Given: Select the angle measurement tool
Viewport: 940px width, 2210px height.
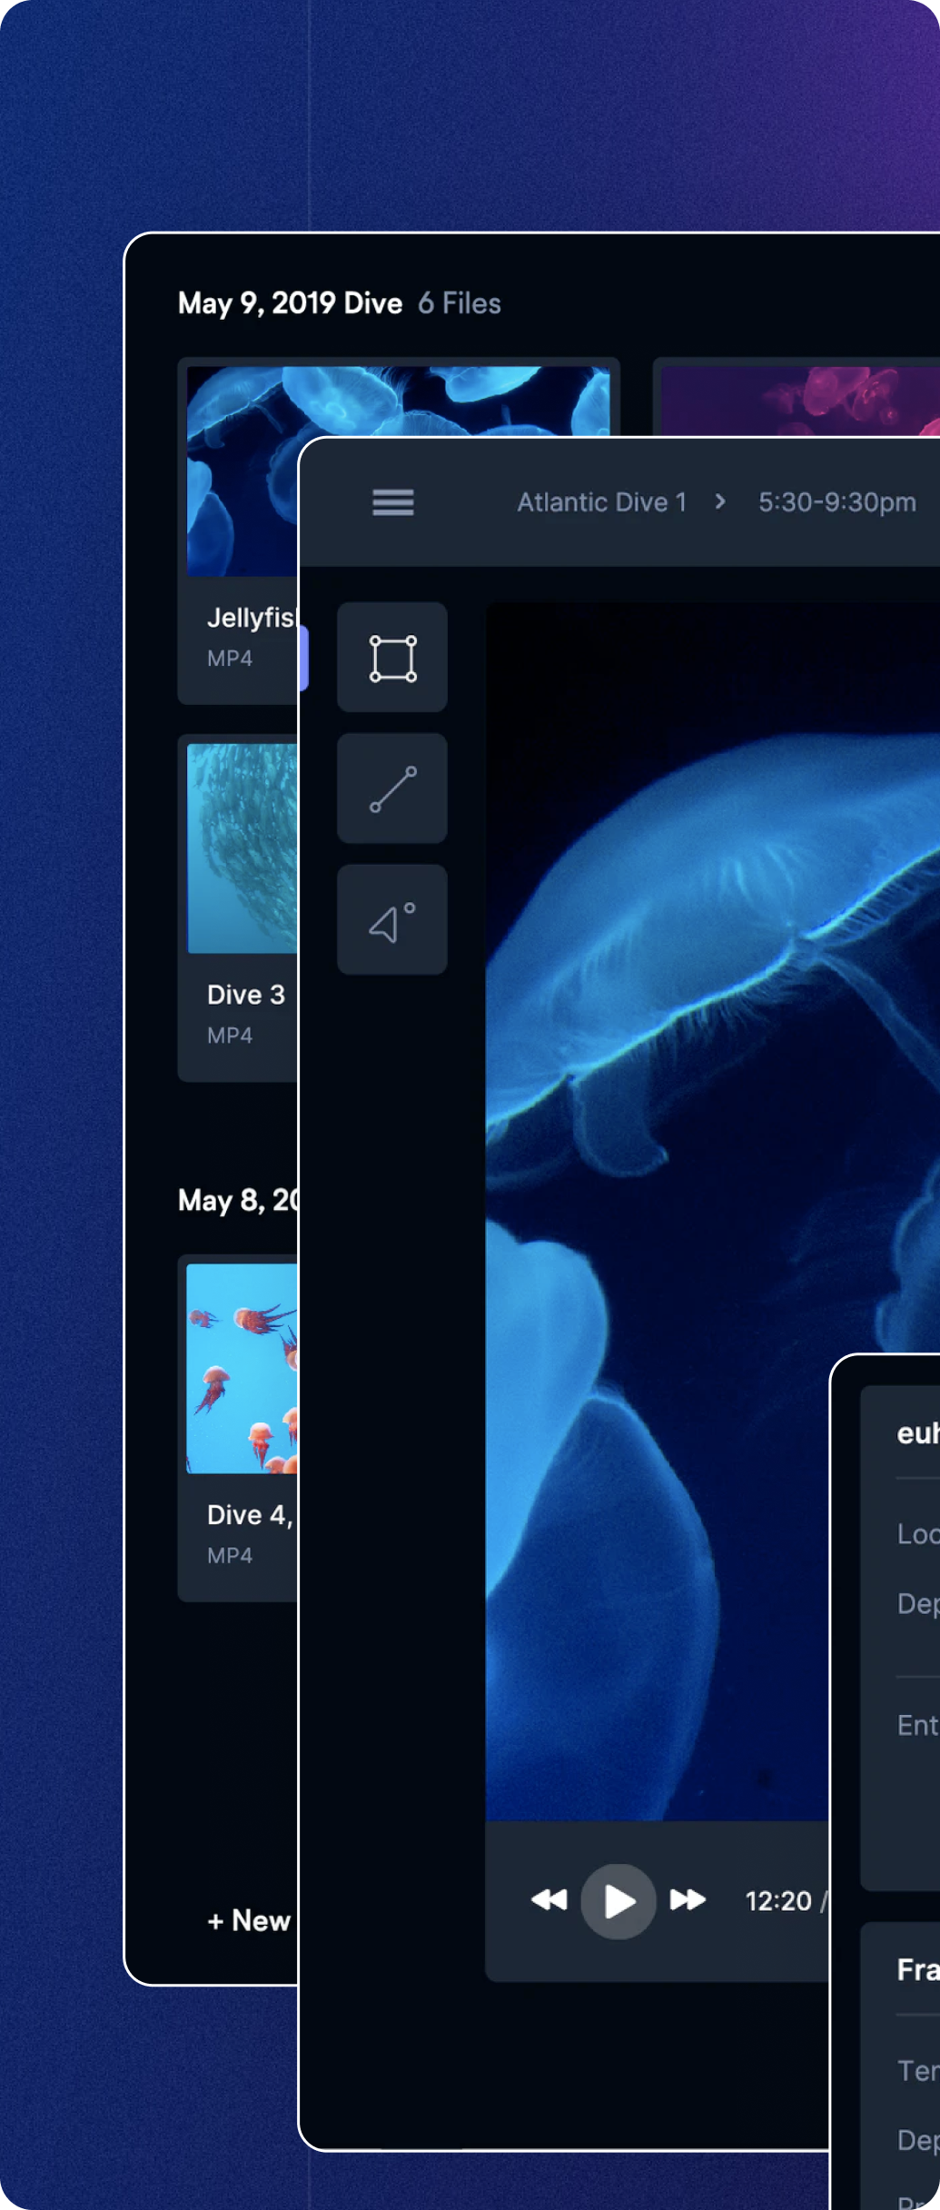Looking at the screenshot, I should [392, 919].
